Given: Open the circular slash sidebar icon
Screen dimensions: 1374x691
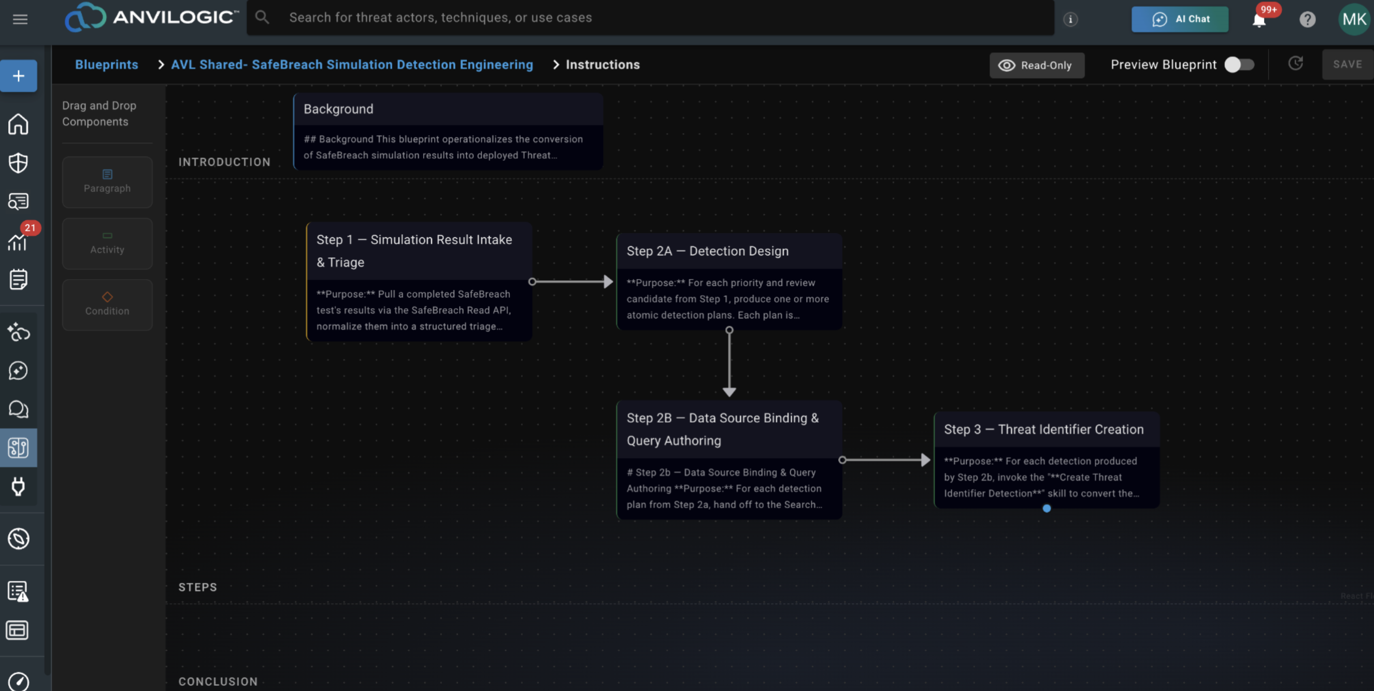Looking at the screenshot, I should point(19,539).
